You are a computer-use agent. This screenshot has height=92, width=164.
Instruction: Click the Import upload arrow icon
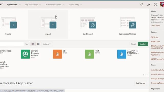coord(53,25)
